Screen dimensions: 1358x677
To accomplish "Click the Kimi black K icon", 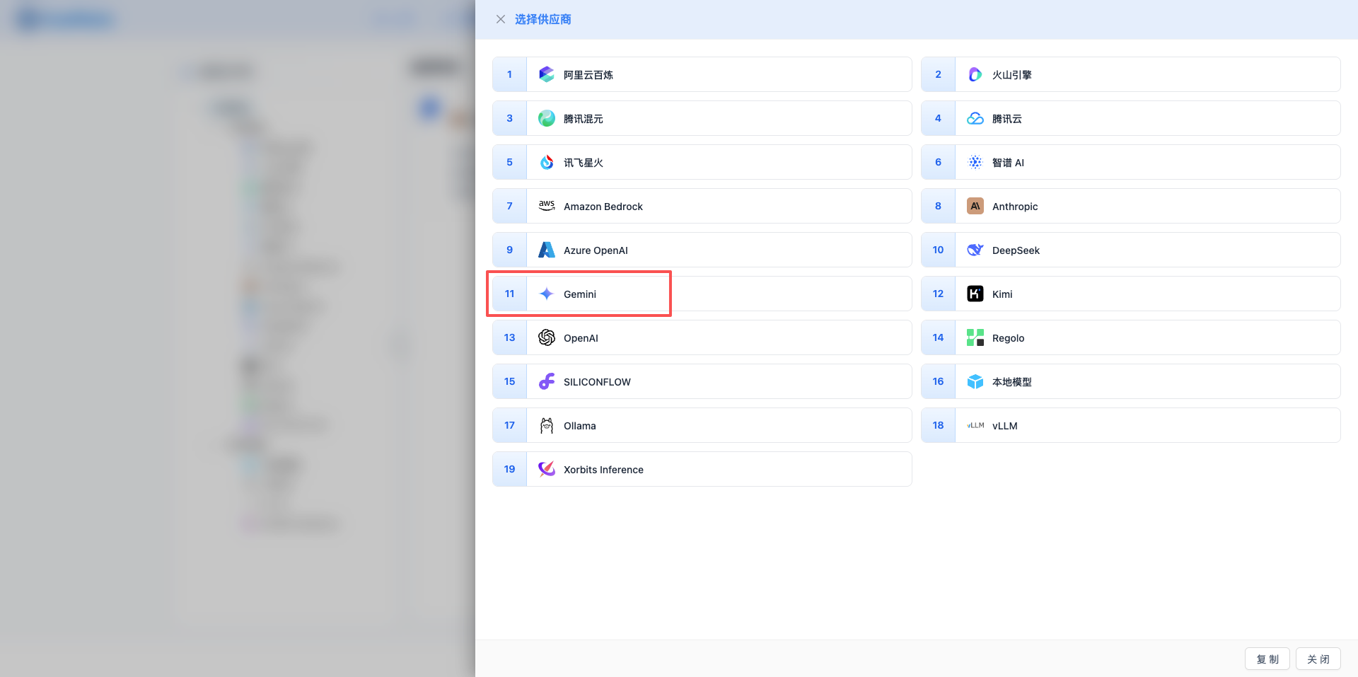I will [975, 294].
